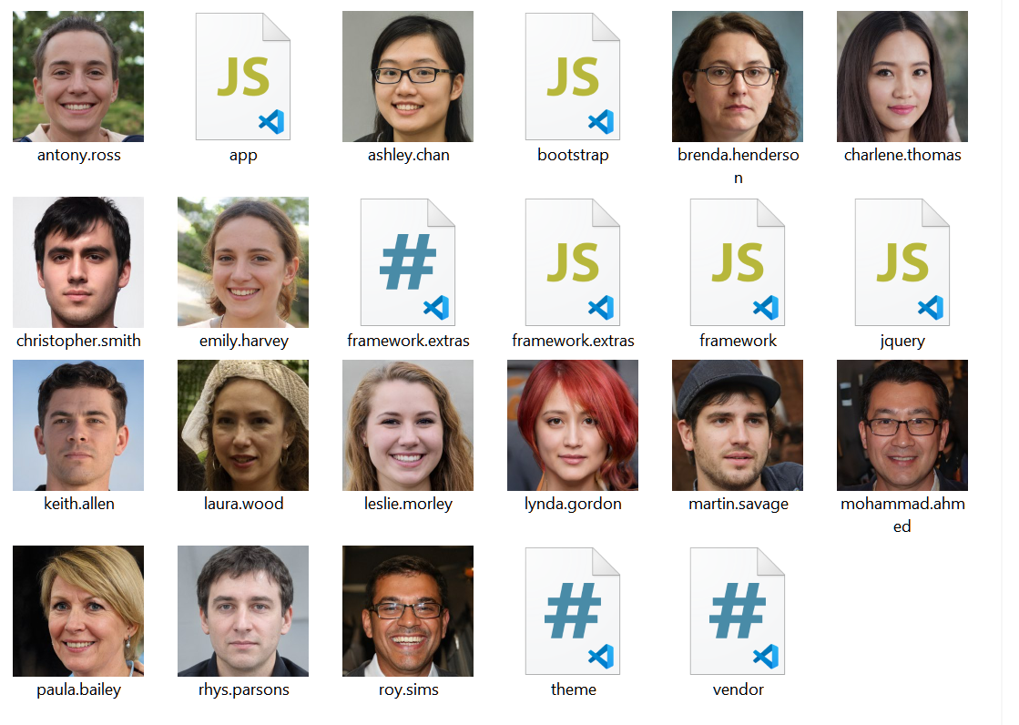Screen dimensions: 1019x725
Task: Select the vendor CSS file icon
Action: pyautogui.click(x=738, y=611)
